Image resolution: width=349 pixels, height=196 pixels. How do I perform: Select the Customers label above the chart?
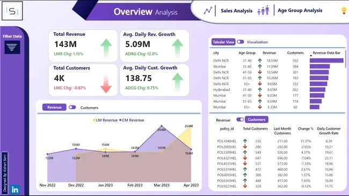[89, 108]
